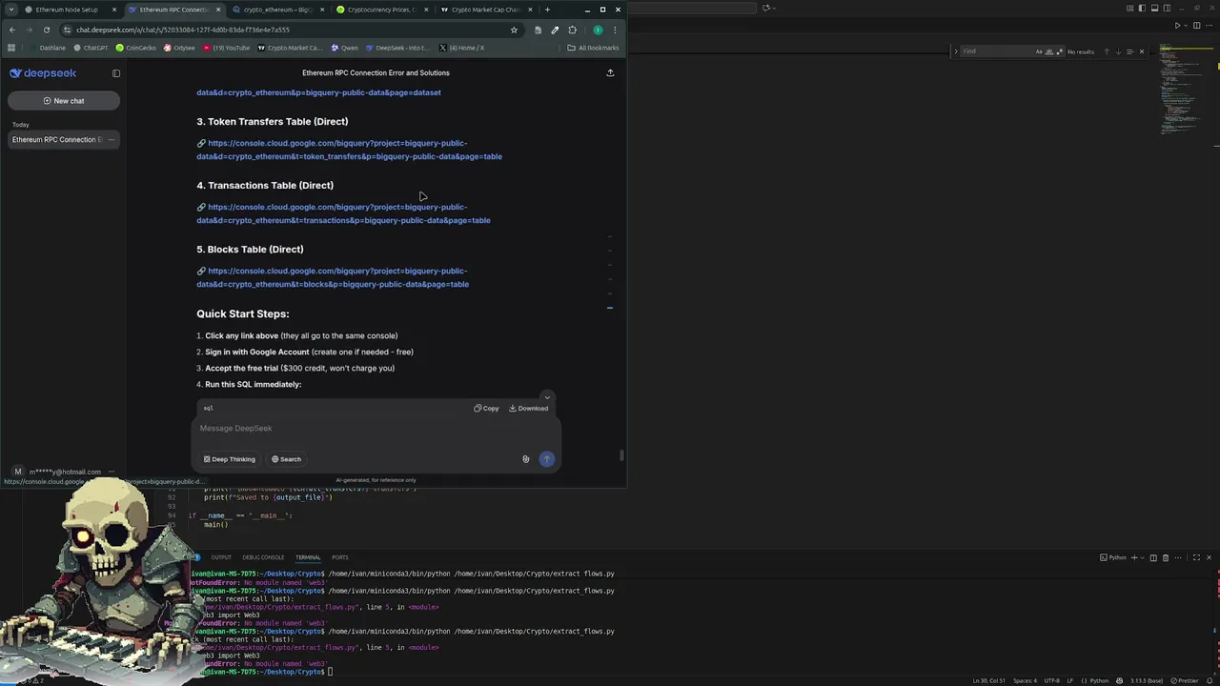The height and width of the screenshot is (686, 1220).
Task: Go back in the browser
Action: tap(11, 30)
